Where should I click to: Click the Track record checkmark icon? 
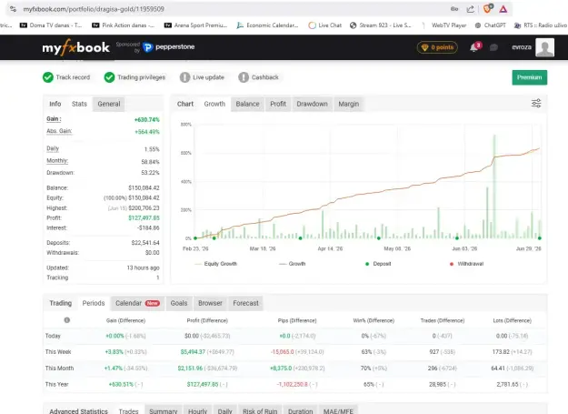click(x=48, y=77)
